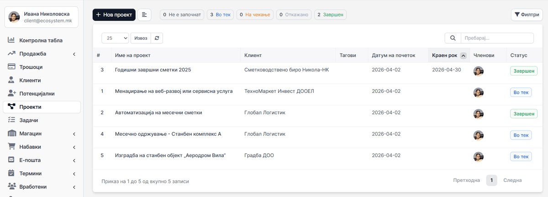Click the Е-пошта envelope icon
548x197 pixels.
coord(12,160)
